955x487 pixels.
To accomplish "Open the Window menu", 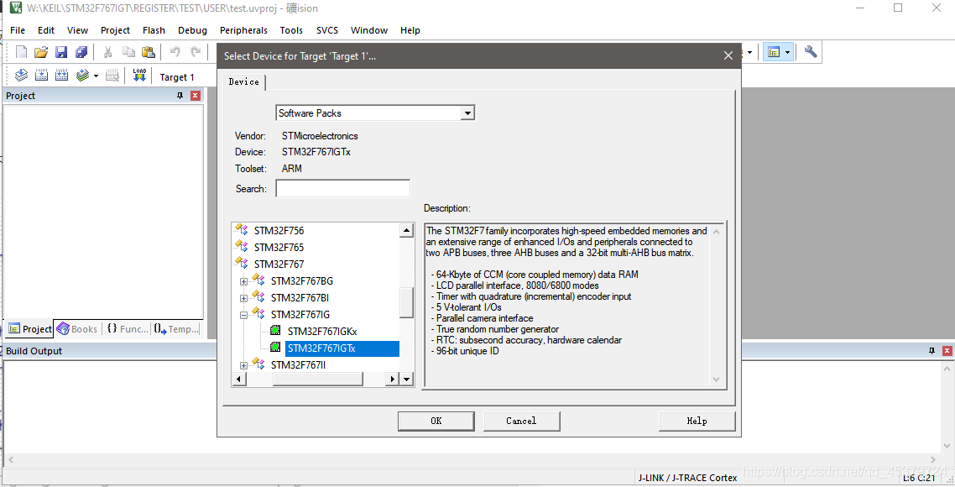I will point(369,30).
